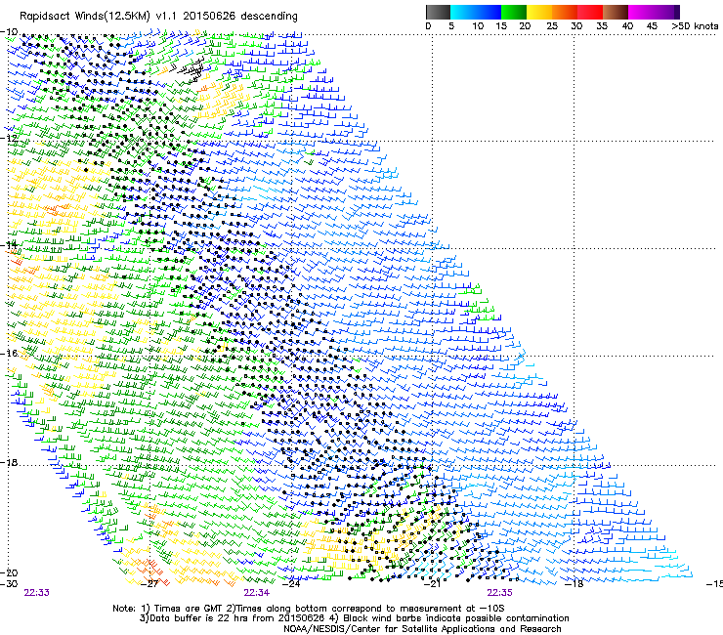
Task: Click the date text '20150626 descending'
Action: 240,16
